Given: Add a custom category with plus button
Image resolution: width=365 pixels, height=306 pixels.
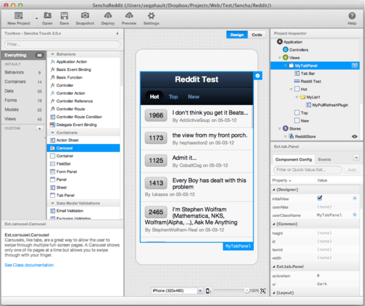Looking at the screenshot, I should click(x=39, y=128).
